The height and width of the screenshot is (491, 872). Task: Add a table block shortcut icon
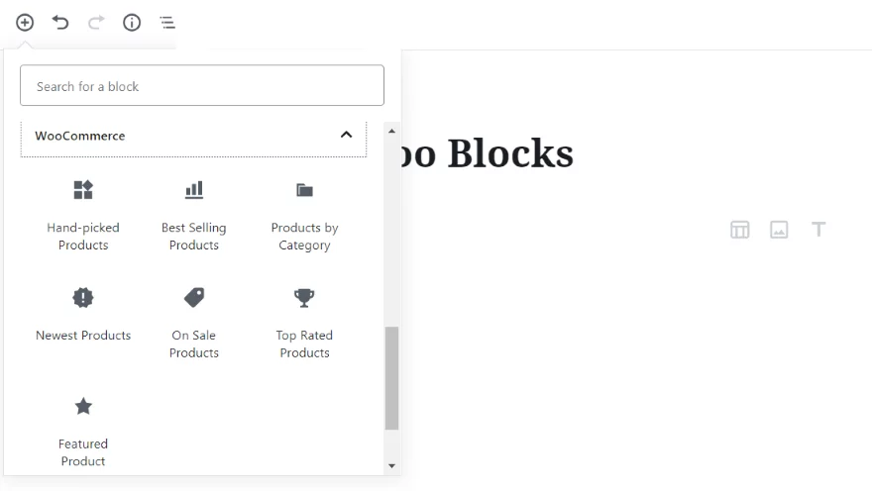(739, 230)
